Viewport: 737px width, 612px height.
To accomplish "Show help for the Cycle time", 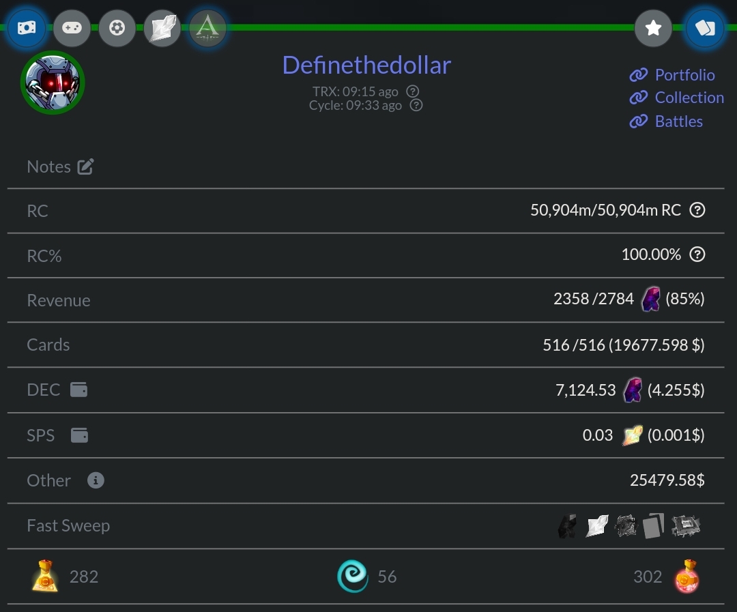I will (x=416, y=105).
